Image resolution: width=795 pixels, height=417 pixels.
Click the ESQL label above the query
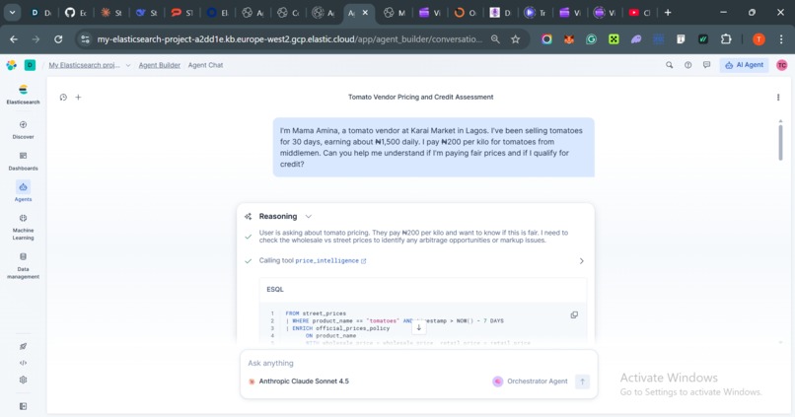click(275, 289)
